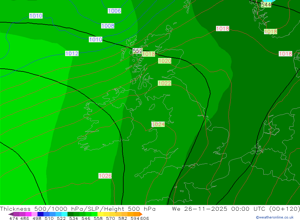Click the 510 legend value
300x220 pixels.
tap(49, 218)
